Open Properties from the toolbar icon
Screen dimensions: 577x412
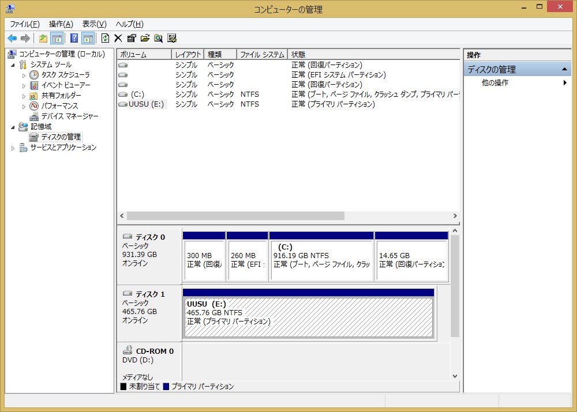coord(132,38)
